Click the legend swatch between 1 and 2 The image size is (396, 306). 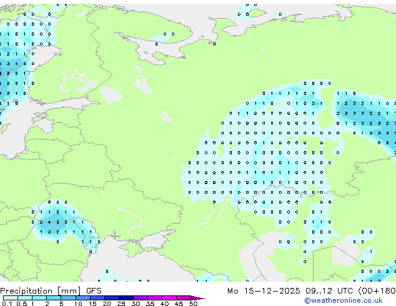tap(39, 298)
